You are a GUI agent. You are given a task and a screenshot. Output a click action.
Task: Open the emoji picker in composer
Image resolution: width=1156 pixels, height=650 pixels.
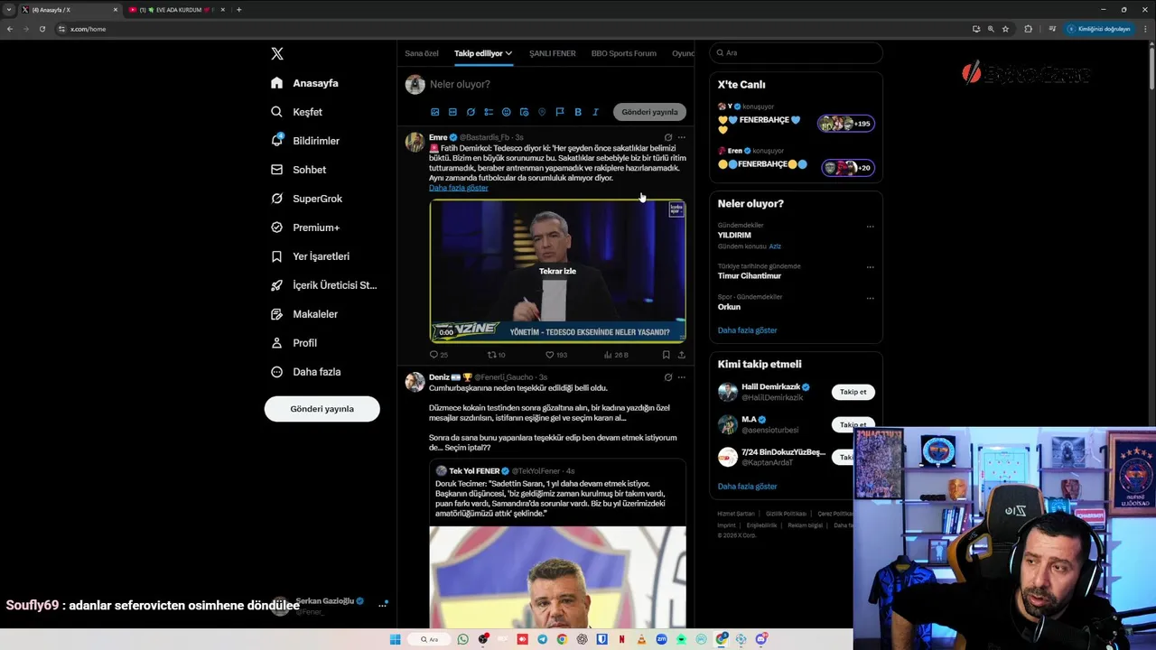pos(506,112)
